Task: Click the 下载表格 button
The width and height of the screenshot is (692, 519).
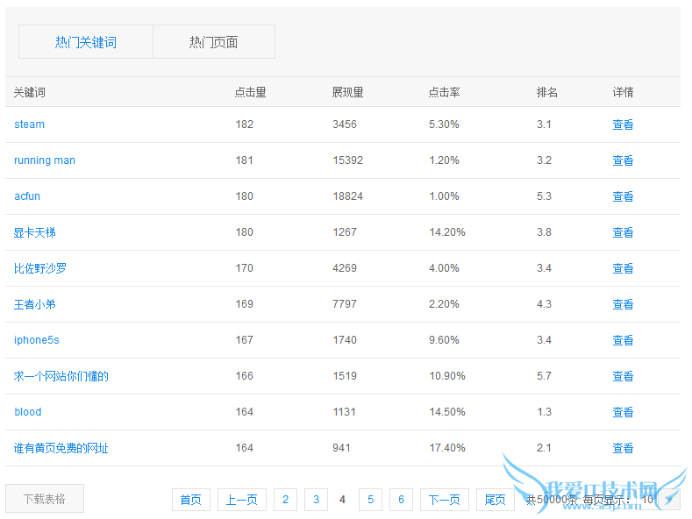Action: click(x=45, y=499)
